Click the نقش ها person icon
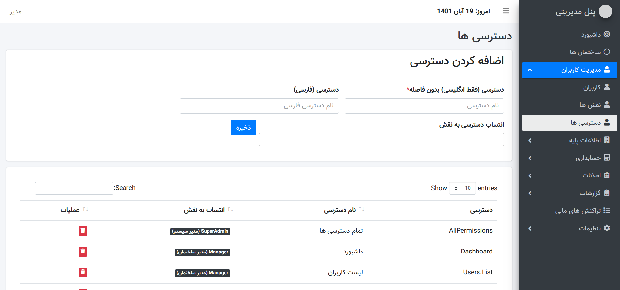Viewport: 620px width, 290px height. coord(607,105)
